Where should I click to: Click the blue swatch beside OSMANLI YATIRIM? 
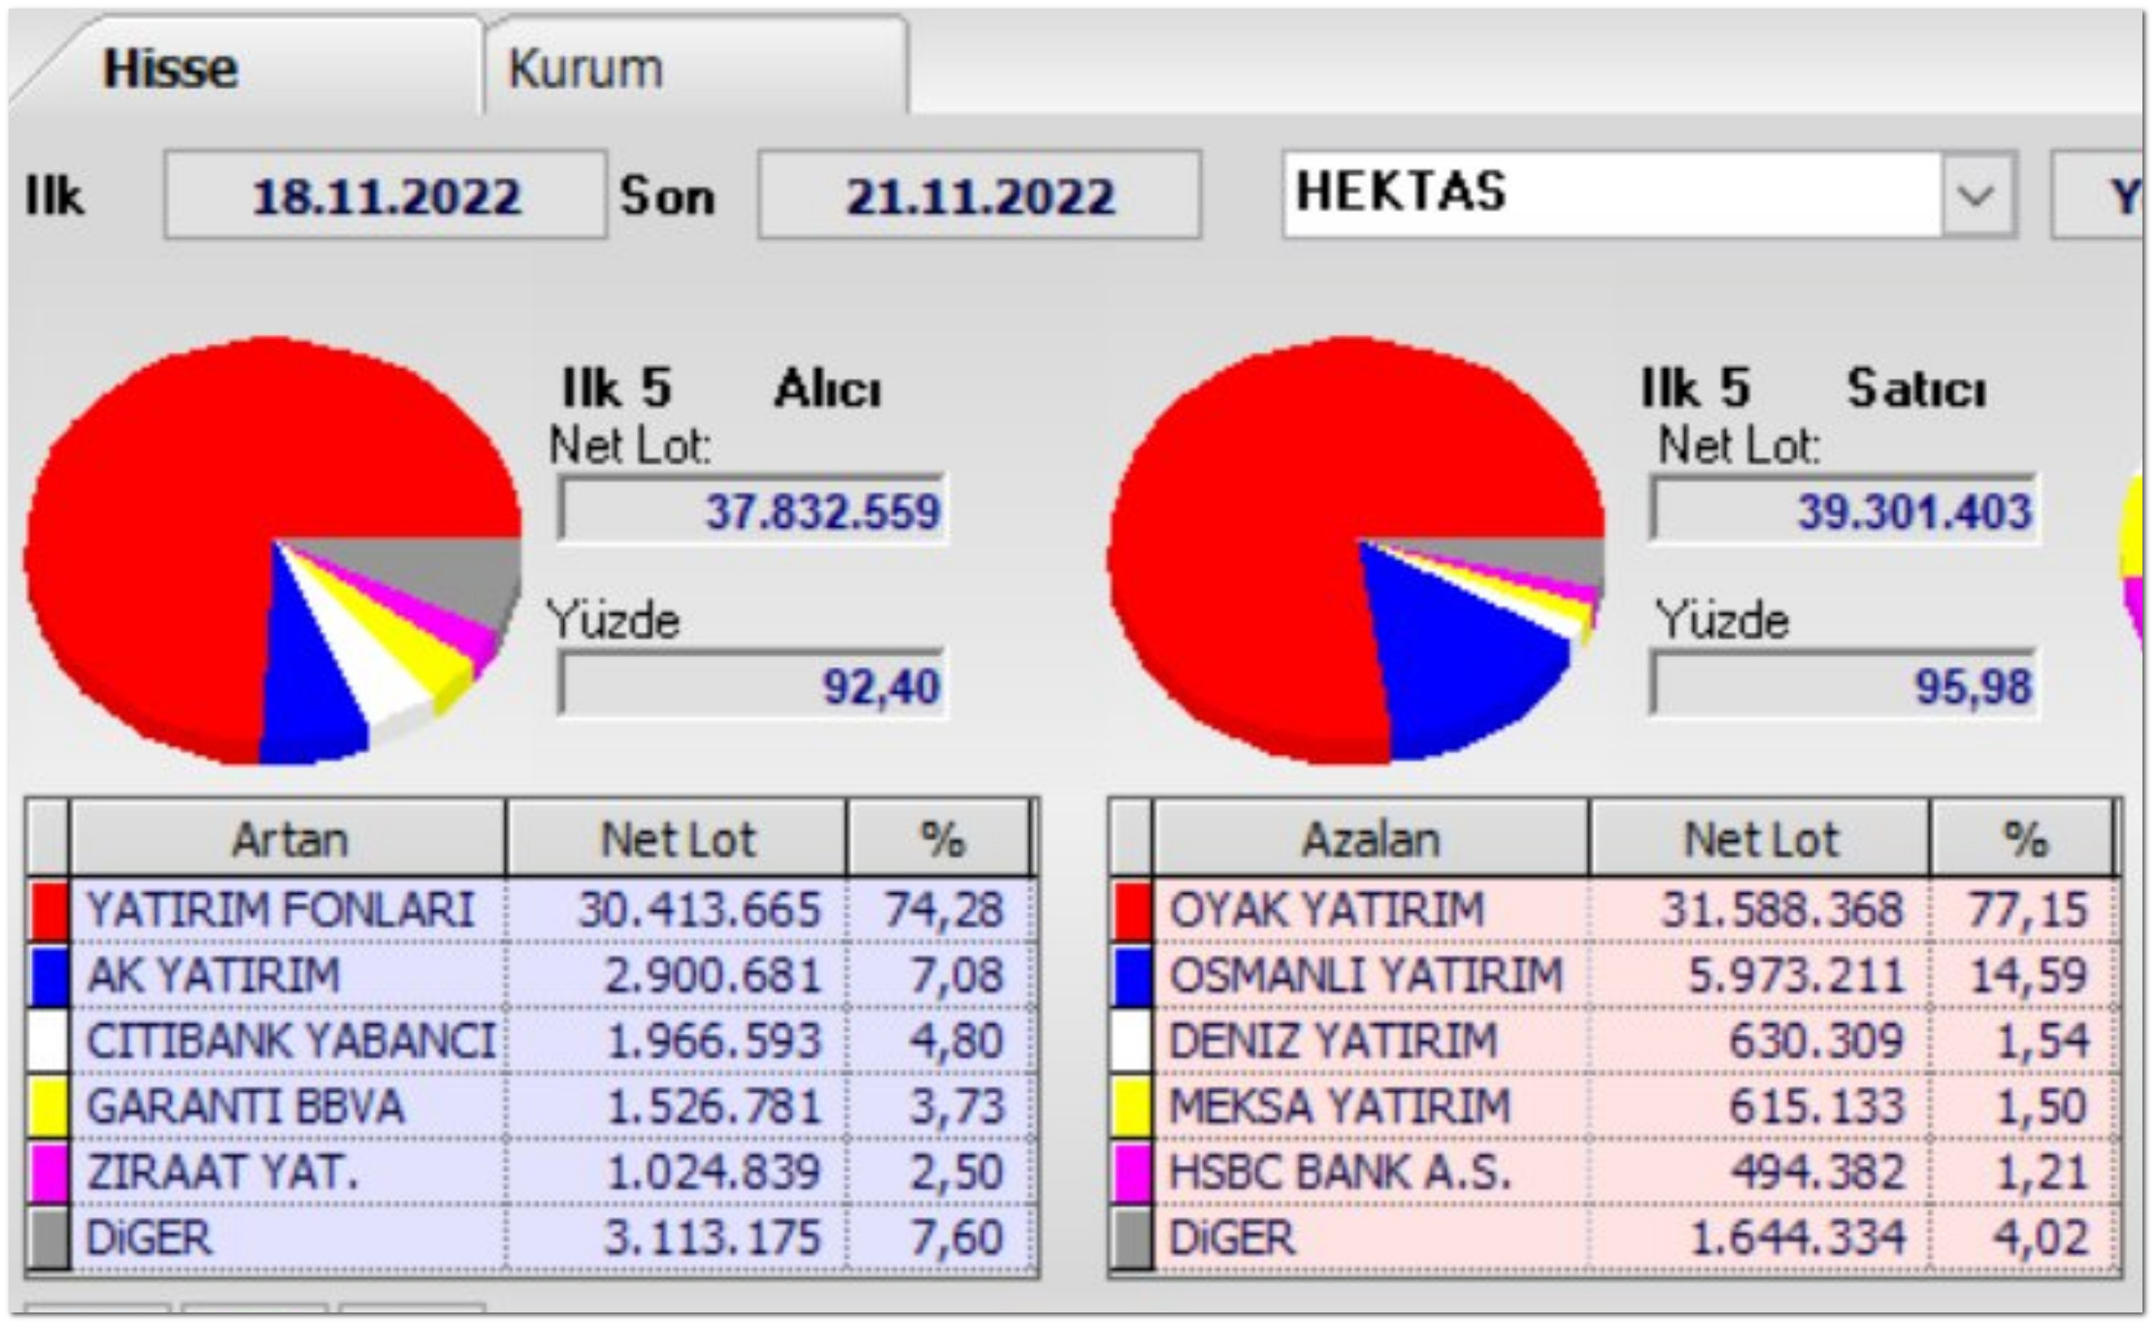coord(1132,976)
